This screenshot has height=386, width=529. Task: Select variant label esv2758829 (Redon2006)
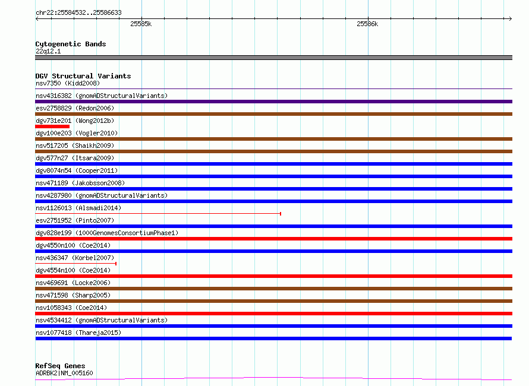pos(75,108)
